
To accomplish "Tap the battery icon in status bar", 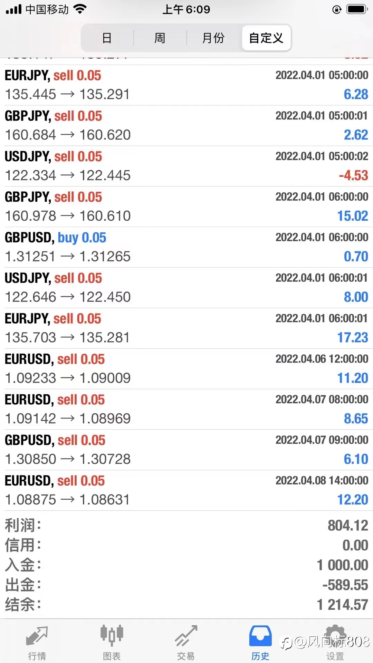I will point(357,9).
